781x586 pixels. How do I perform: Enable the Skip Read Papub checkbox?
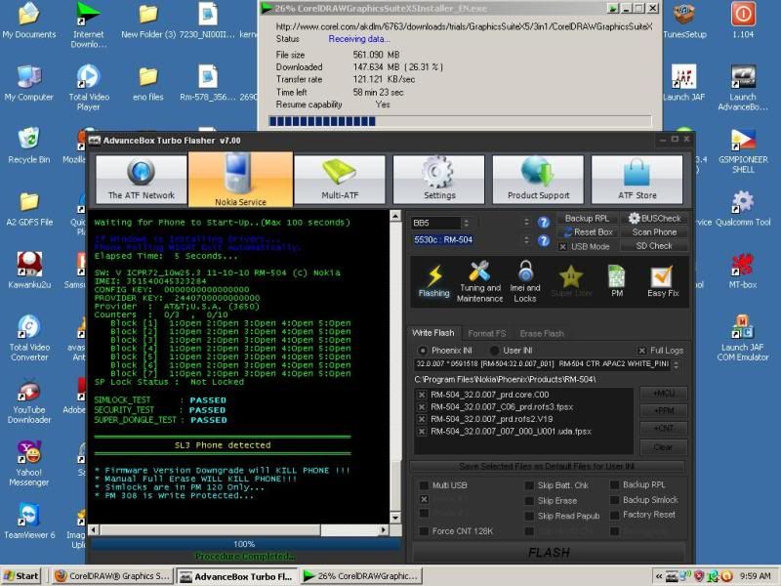(x=529, y=517)
